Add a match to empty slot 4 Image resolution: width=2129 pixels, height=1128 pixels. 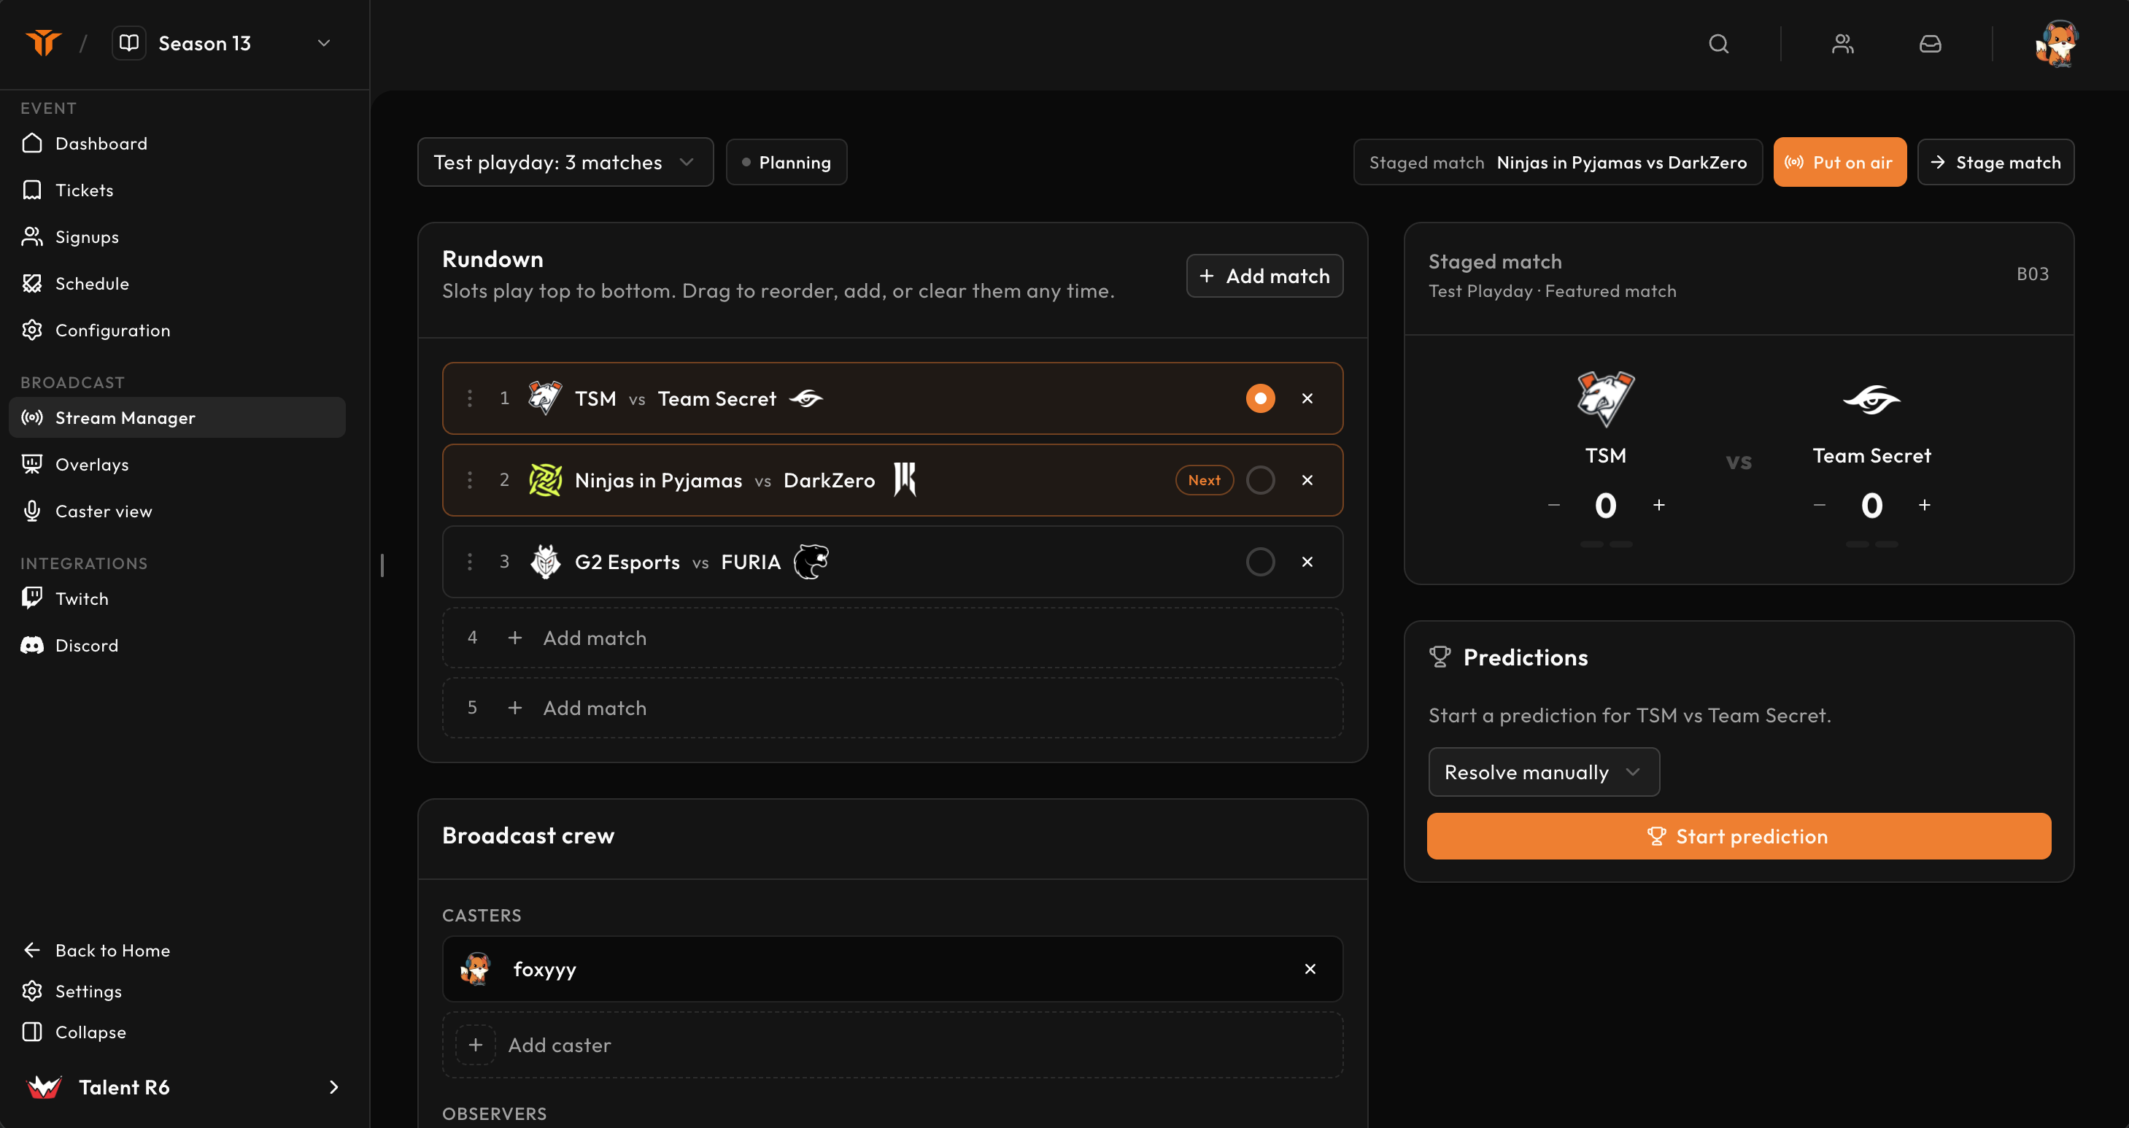click(x=892, y=638)
